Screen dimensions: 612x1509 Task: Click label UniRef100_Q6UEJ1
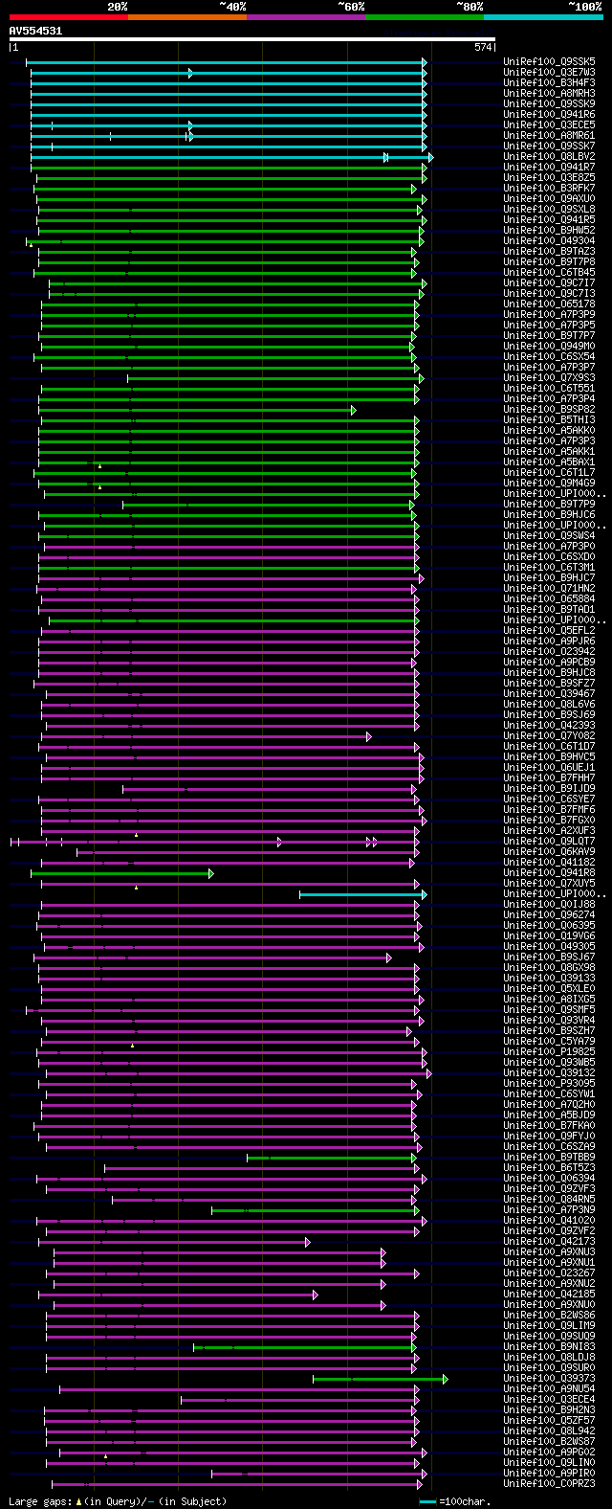(x=549, y=767)
